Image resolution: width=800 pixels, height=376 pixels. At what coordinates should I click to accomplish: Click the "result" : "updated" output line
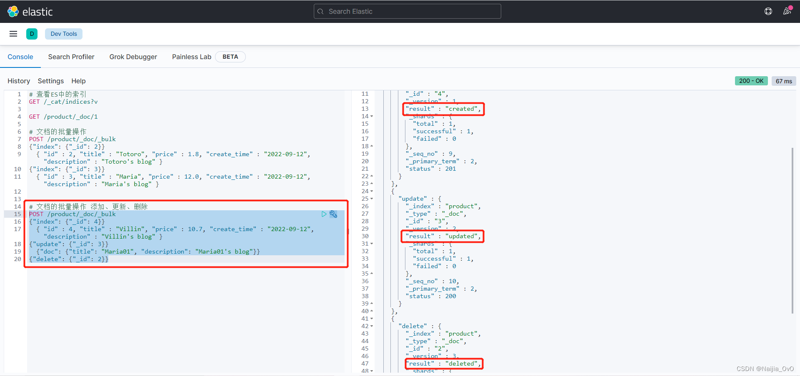point(443,237)
